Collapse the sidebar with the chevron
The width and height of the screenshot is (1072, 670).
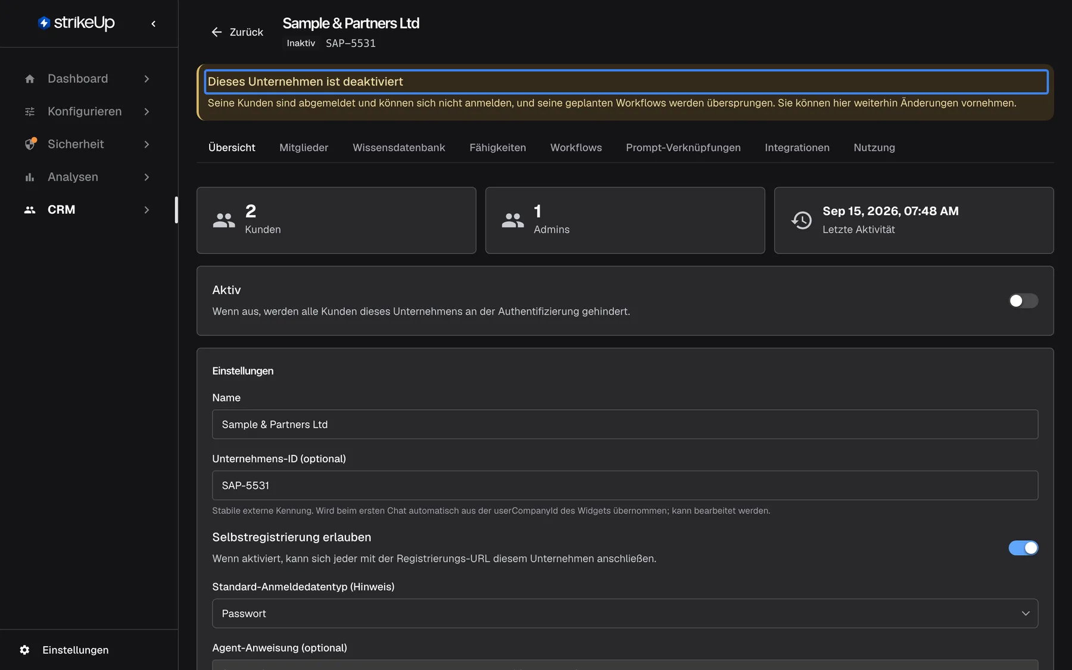[154, 24]
